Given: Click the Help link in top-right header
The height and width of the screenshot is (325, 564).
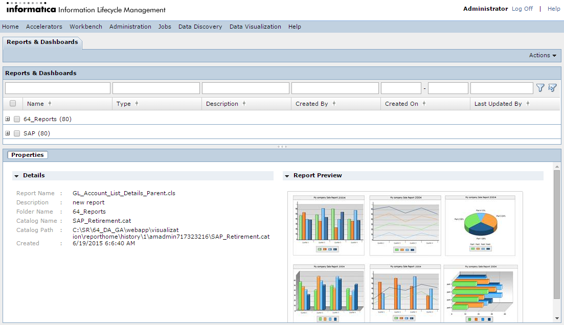Looking at the screenshot, I should click(x=554, y=9).
